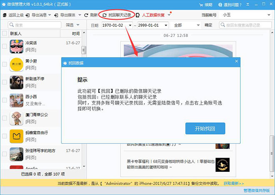Click the 续期 shopping cart icon
Screen dimensions: 275x195
tap(201, 5)
